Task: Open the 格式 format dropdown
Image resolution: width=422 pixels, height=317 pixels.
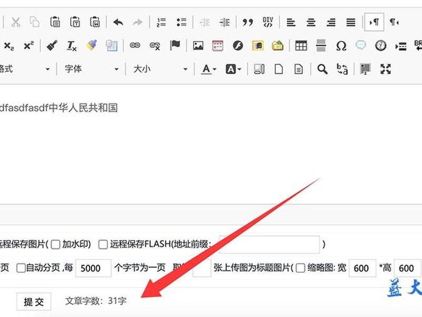Action: (x=25, y=69)
